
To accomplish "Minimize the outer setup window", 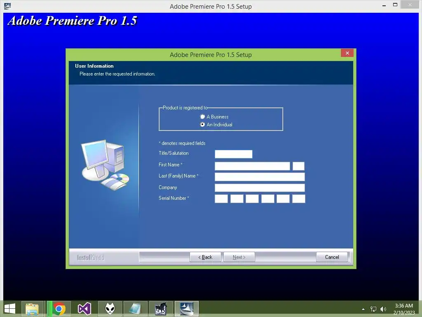I will point(384,5).
